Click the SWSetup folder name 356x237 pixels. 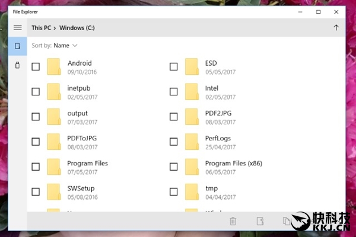(81, 188)
